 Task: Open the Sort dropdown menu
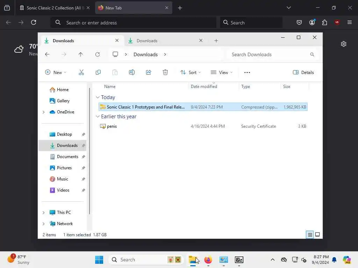(x=191, y=73)
